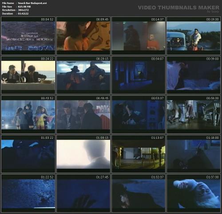The width and height of the screenshot is (222, 214).
Task: Select the thumbnail stamped 00:39:00
Action: coord(194,75)
